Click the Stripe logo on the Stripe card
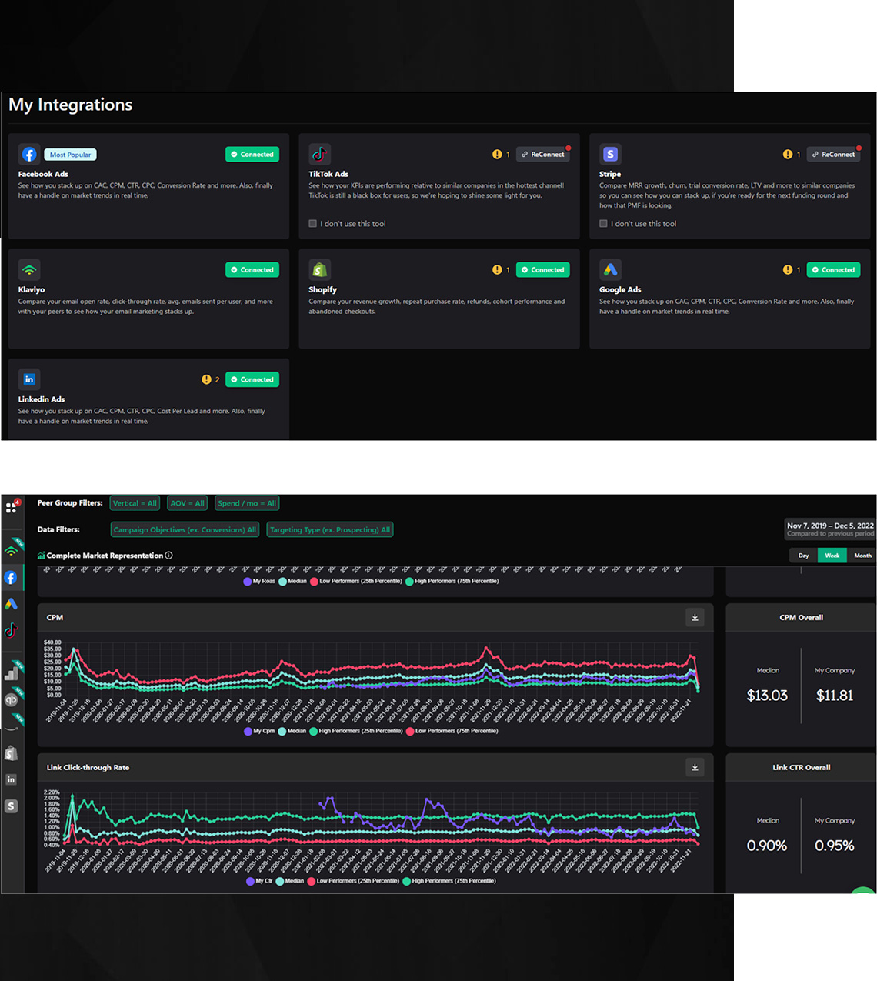 tap(610, 154)
